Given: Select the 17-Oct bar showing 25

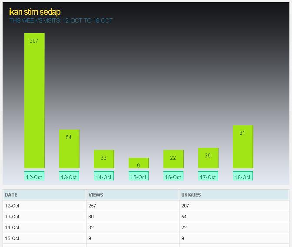Looking at the screenshot, I should click(208, 158).
